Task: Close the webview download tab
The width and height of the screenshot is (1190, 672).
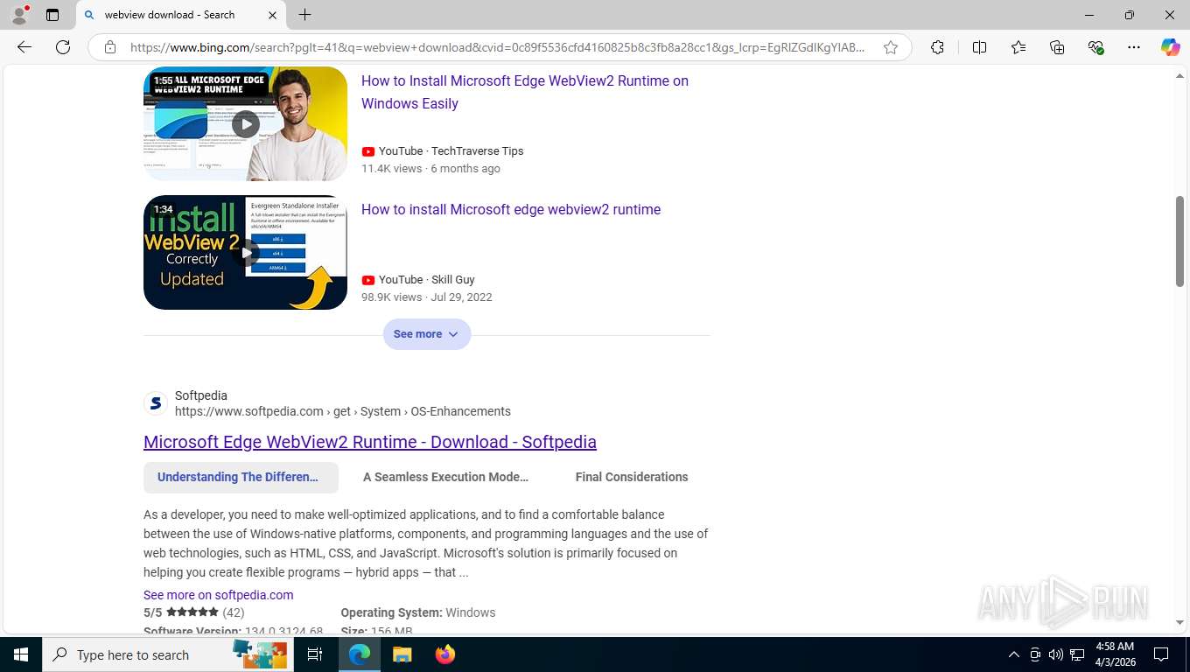Action: coord(272,15)
